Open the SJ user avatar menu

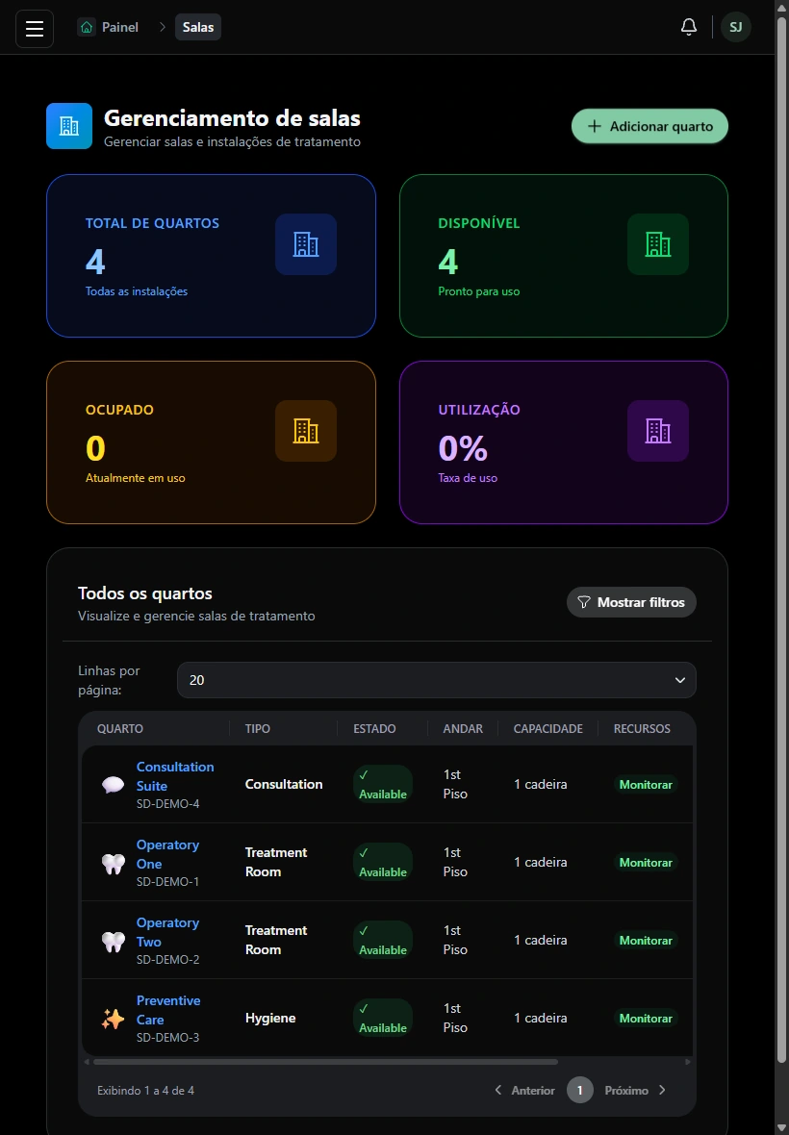click(x=735, y=27)
